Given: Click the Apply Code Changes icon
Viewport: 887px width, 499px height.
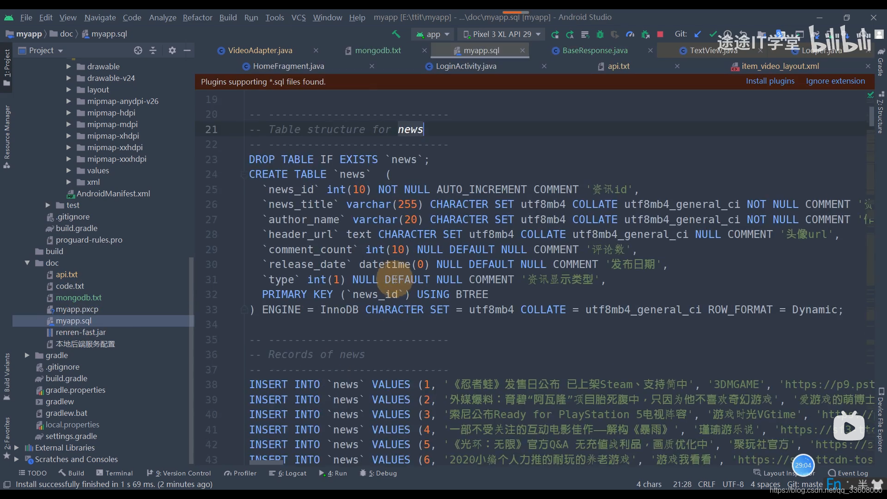Looking at the screenshot, I should pyautogui.click(x=585, y=34).
